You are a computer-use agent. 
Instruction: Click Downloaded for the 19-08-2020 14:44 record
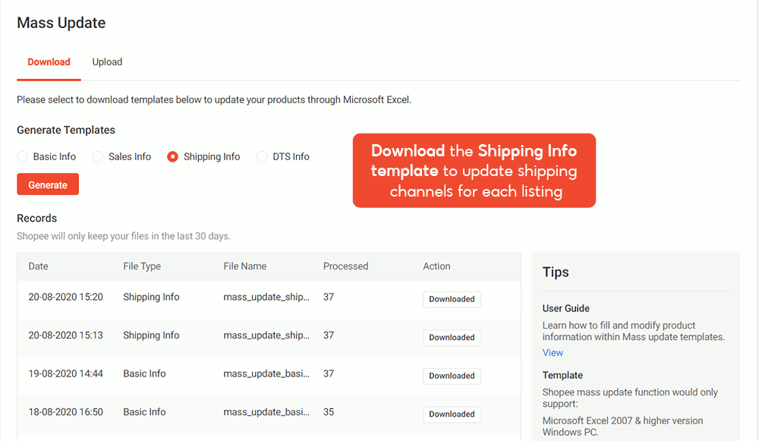[x=452, y=376]
